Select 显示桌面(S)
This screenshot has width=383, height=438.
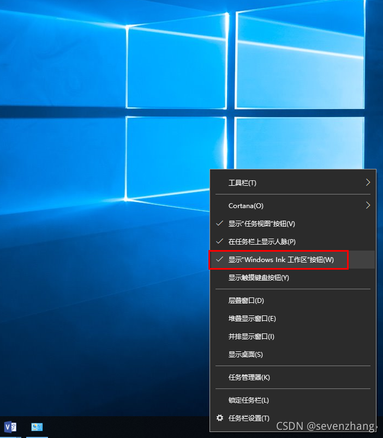pos(292,355)
